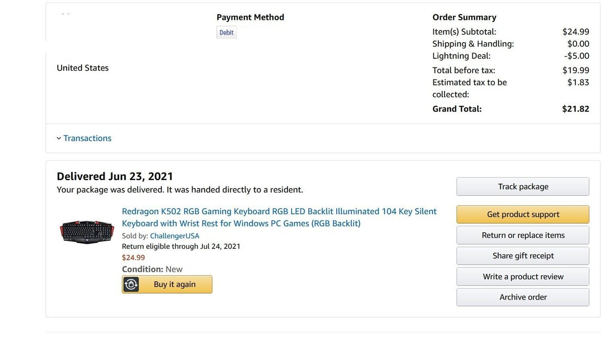Click Share gift receipt
The height and width of the screenshot is (338, 607).
point(523,256)
